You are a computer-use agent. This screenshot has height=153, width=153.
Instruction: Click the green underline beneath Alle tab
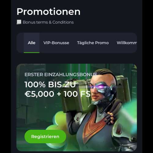pyautogui.click(x=32, y=52)
